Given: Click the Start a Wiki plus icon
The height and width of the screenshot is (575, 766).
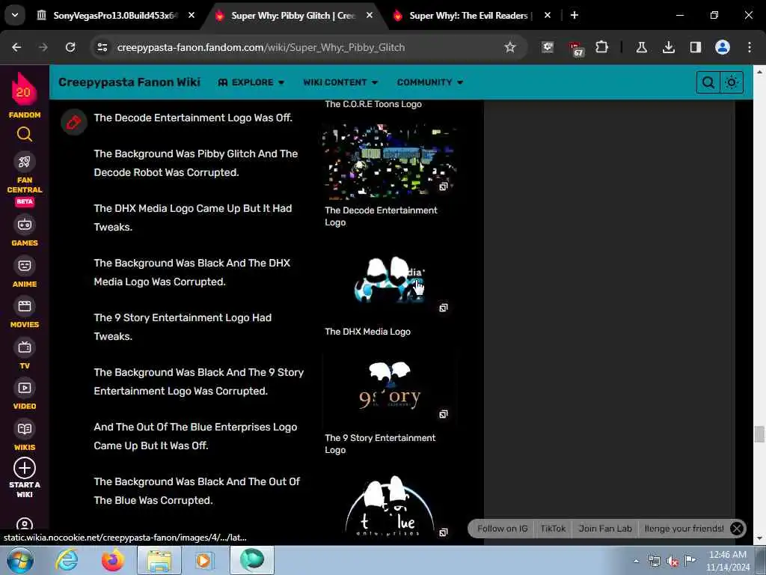Looking at the screenshot, I should (25, 468).
